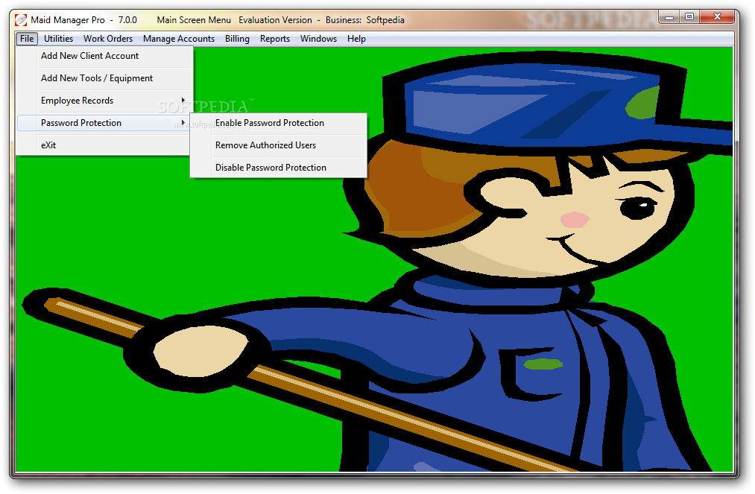
Task: Select Disable Password Protection
Action: pyautogui.click(x=278, y=168)
